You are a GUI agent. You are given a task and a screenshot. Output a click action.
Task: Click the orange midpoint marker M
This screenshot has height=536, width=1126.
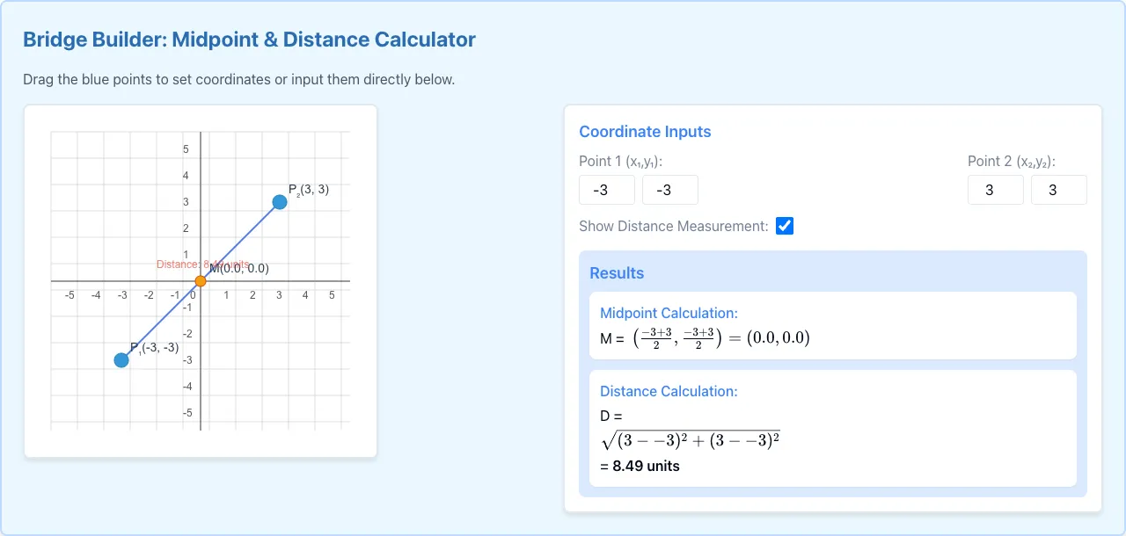(x=201, y=281)
